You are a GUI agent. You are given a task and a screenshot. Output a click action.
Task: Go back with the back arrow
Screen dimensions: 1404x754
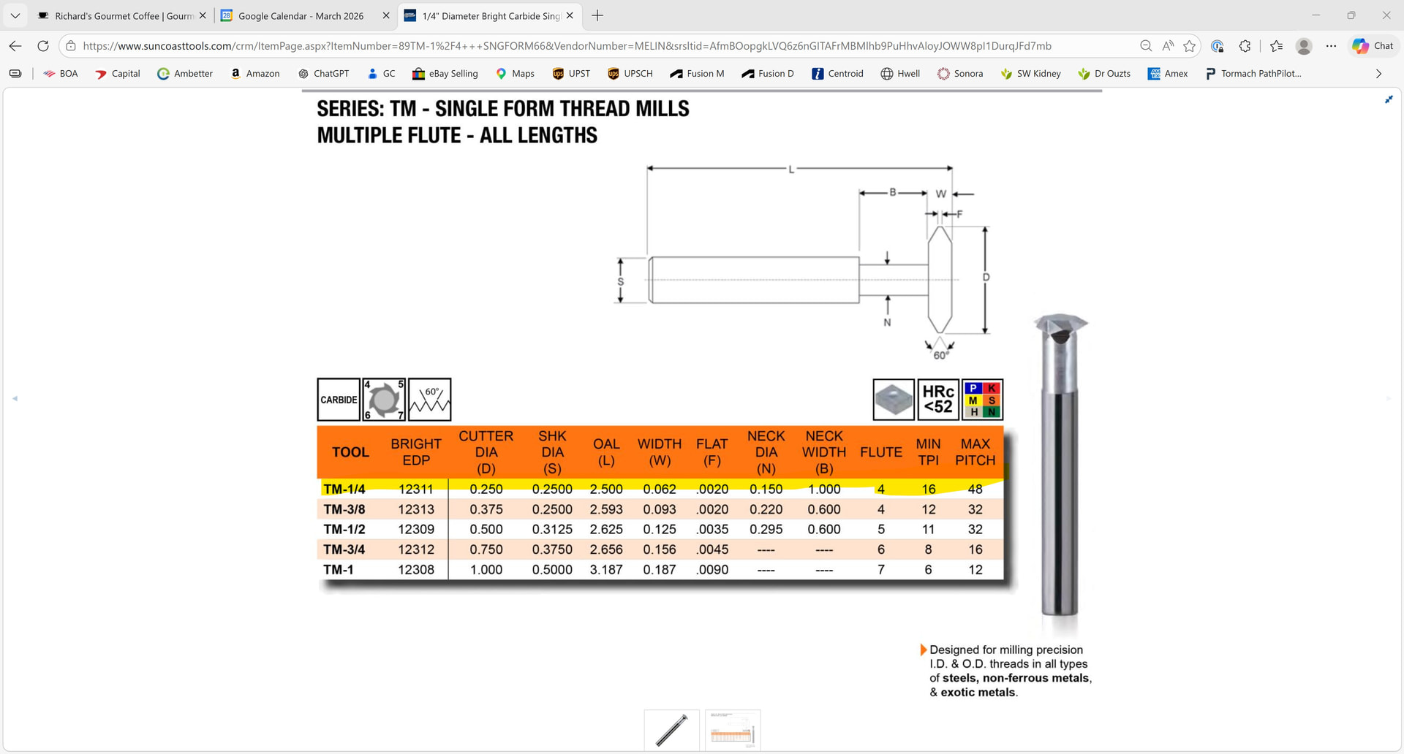(15, 46)
